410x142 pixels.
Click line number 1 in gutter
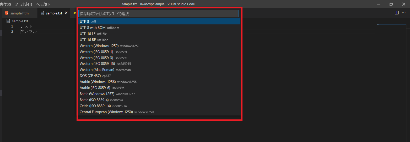[12, 26]
